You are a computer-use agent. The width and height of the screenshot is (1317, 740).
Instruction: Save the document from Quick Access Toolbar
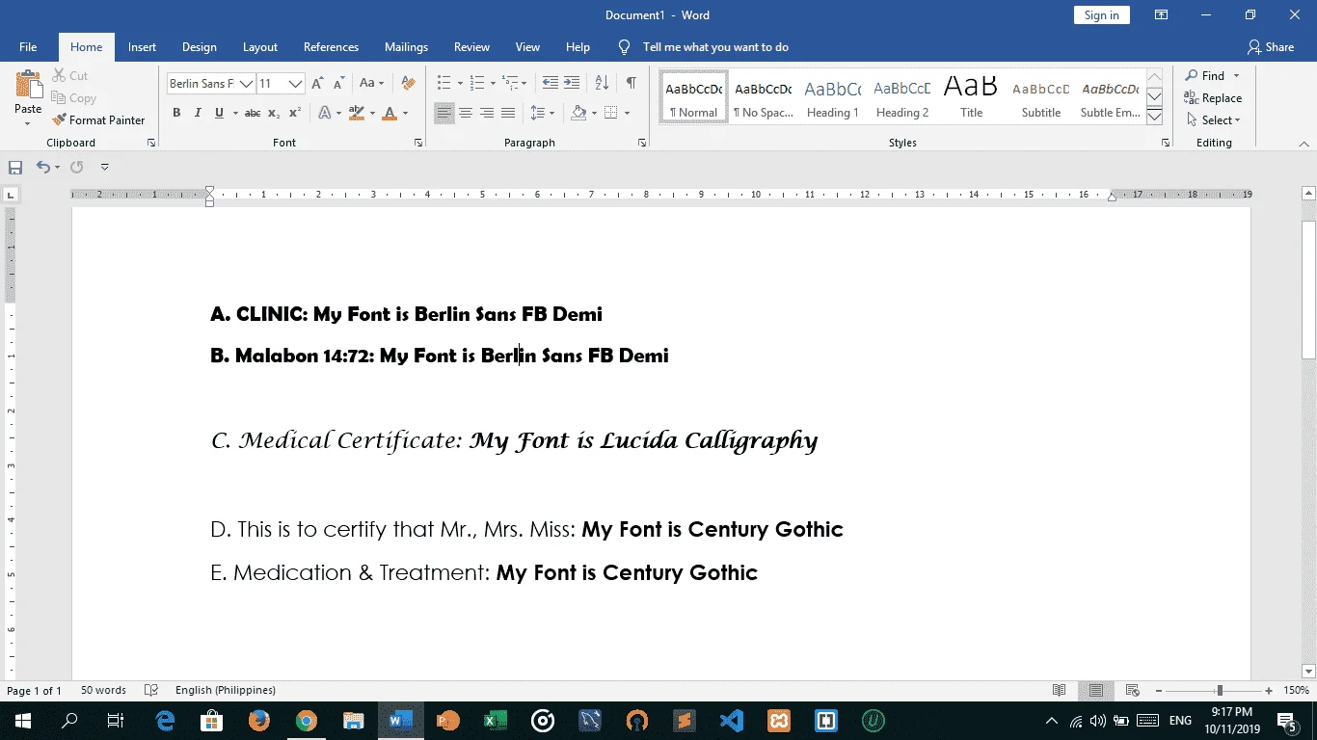coord(15,167)
